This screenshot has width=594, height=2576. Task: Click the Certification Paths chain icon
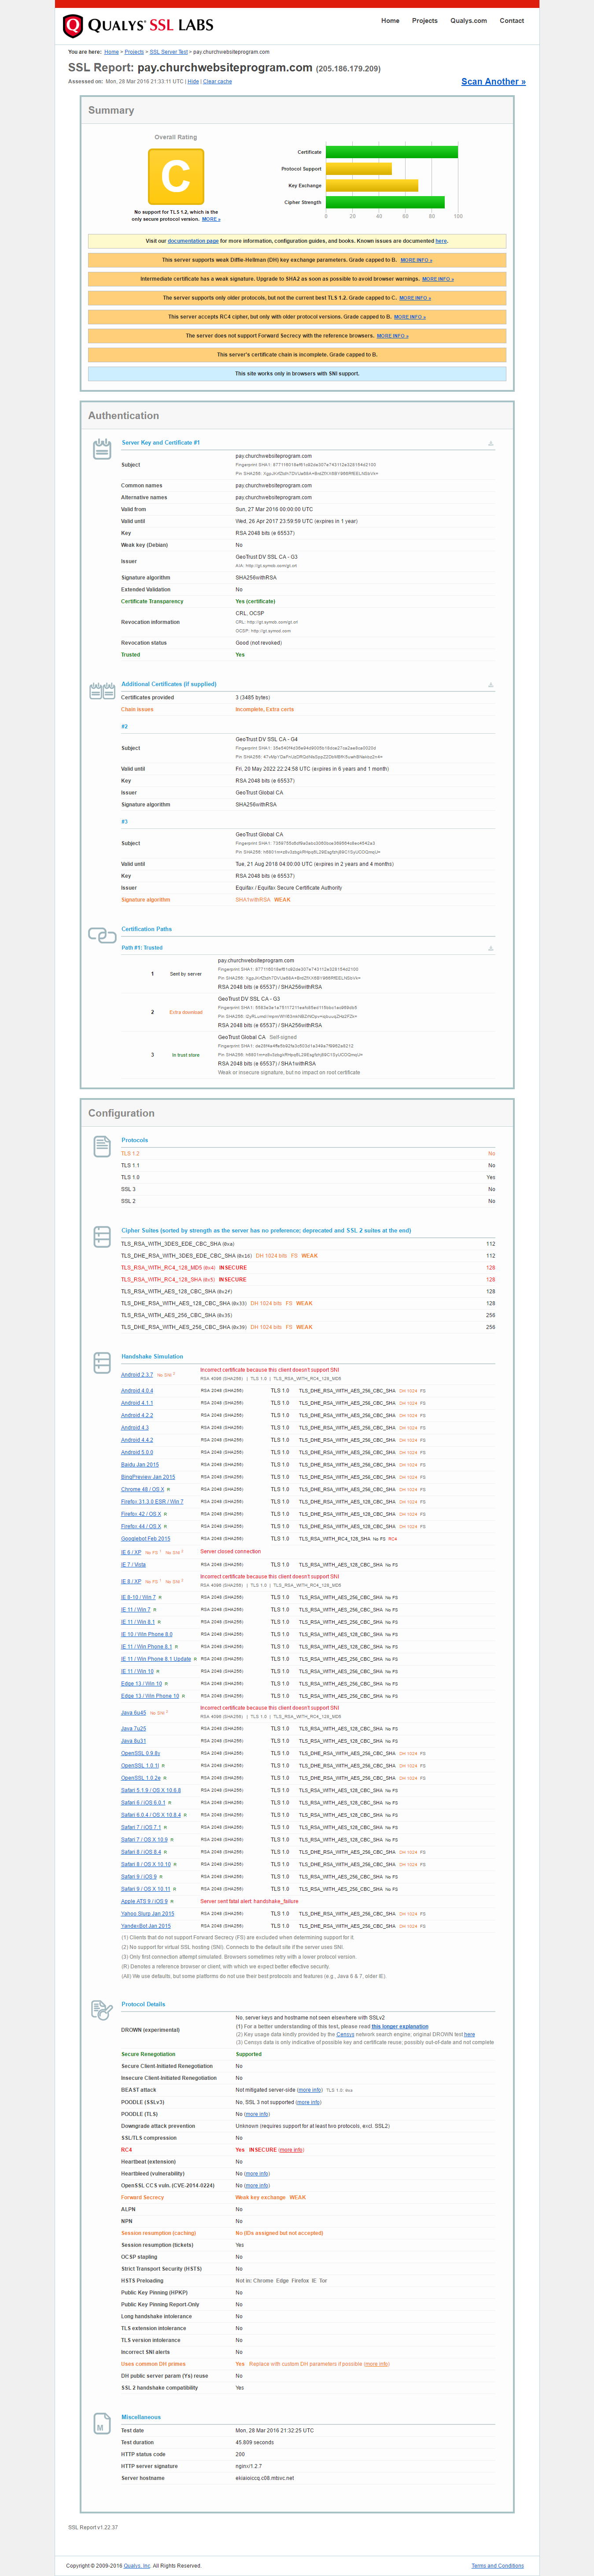[102, 935]
